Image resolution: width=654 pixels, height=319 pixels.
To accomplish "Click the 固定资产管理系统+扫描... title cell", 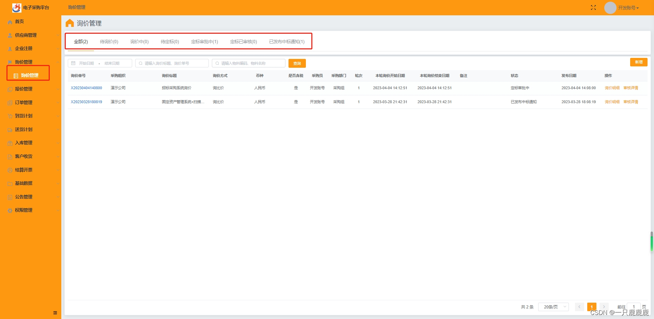I will click(x=183, y=102).
